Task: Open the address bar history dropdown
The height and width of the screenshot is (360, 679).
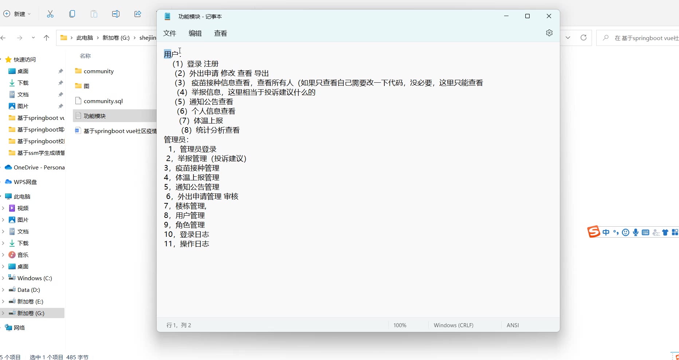Action: click(568, 38)
